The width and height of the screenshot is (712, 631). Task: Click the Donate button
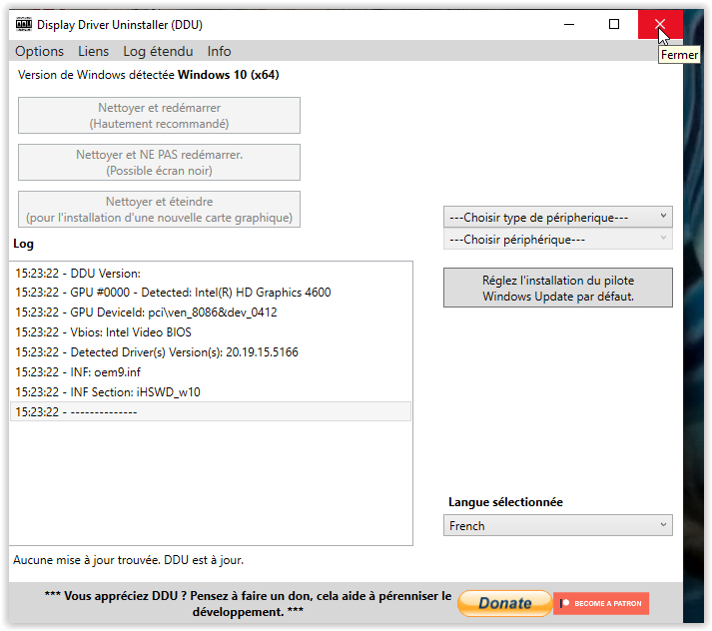click(x=505, y=603)
